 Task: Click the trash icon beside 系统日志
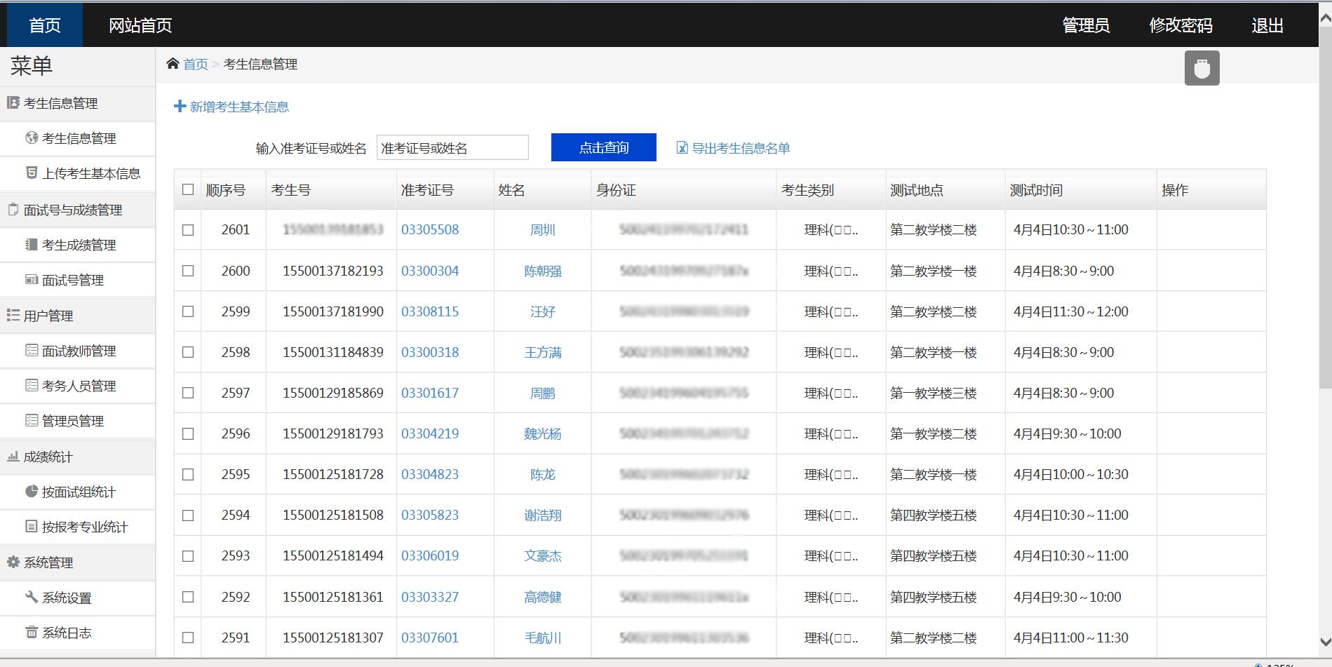[32, 632]
